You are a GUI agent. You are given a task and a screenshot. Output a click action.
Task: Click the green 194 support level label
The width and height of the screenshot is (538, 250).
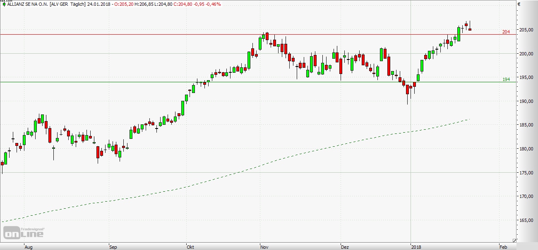tap(506, 79)
